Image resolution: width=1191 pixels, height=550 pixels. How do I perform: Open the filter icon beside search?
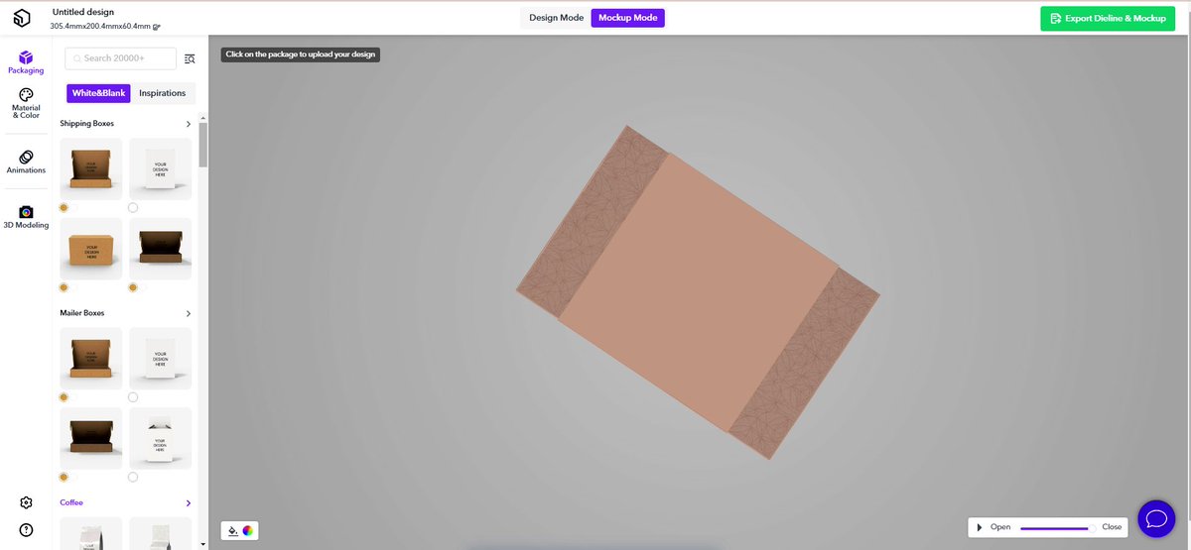click(x=190, y=58)
